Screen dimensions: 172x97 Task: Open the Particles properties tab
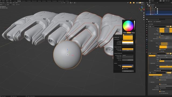(x=147, y=41)
